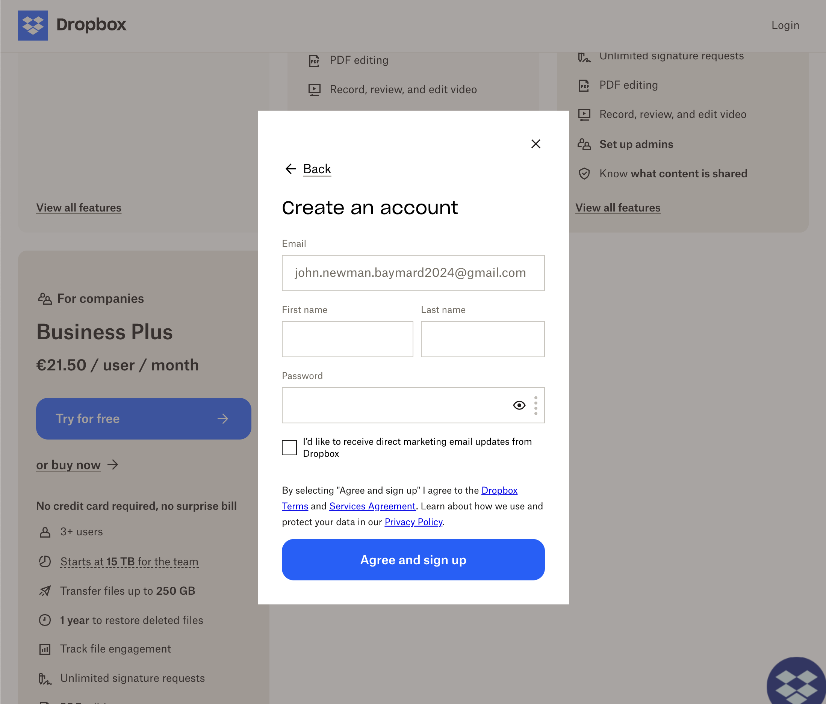
Task: Focus the First name field
Action: click(x=347, y=339)
